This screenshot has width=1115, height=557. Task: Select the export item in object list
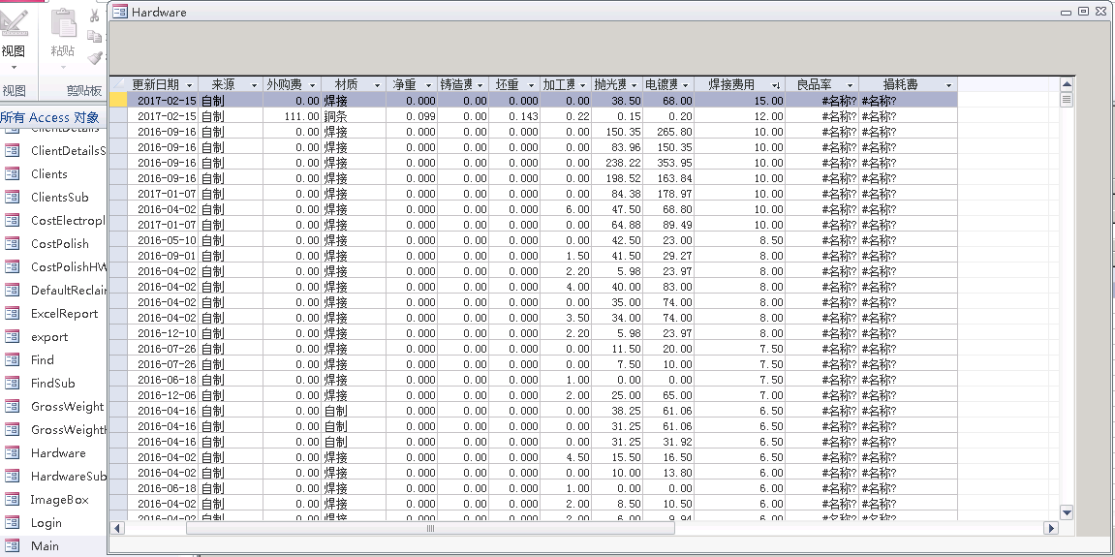coord(49,337)
